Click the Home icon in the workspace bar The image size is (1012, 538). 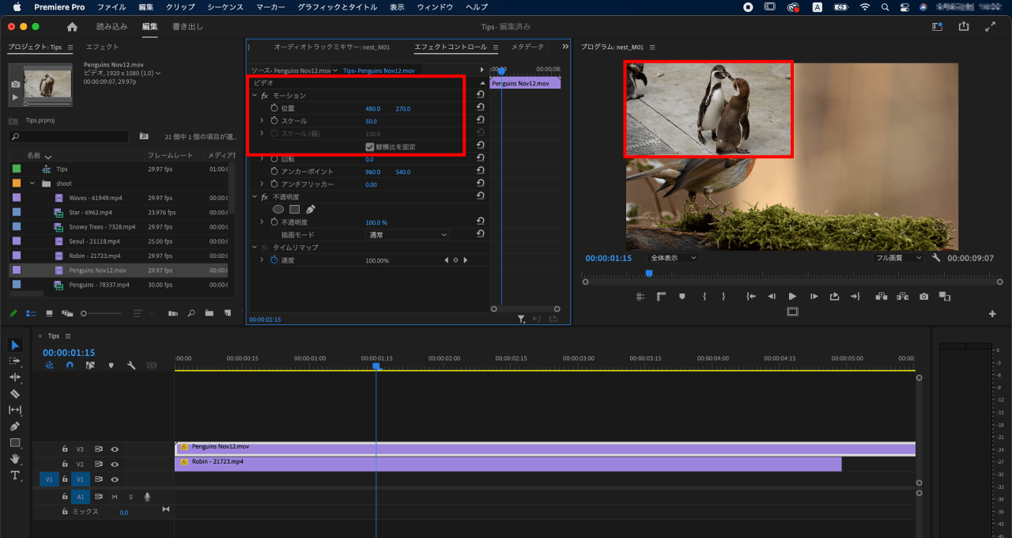pyautogui.click(x=72, y=26)
